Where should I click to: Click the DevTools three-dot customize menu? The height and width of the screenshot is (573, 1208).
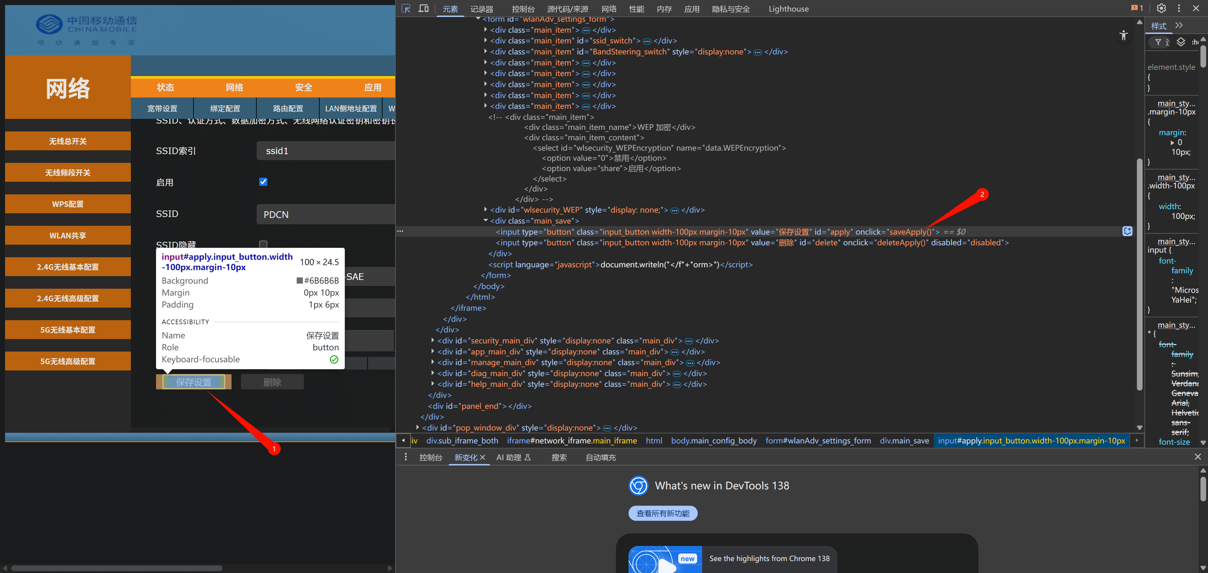pos(1179,8)
